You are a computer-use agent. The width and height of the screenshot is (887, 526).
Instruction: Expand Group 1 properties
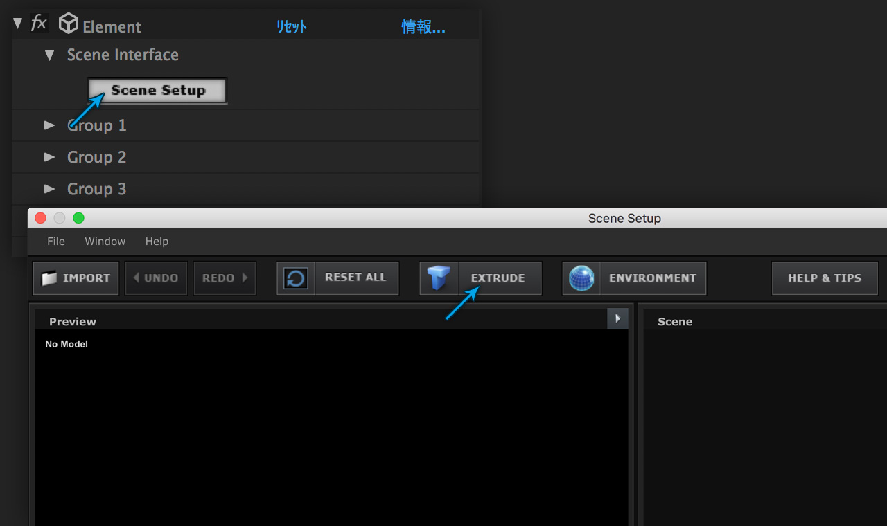(49, 125)
